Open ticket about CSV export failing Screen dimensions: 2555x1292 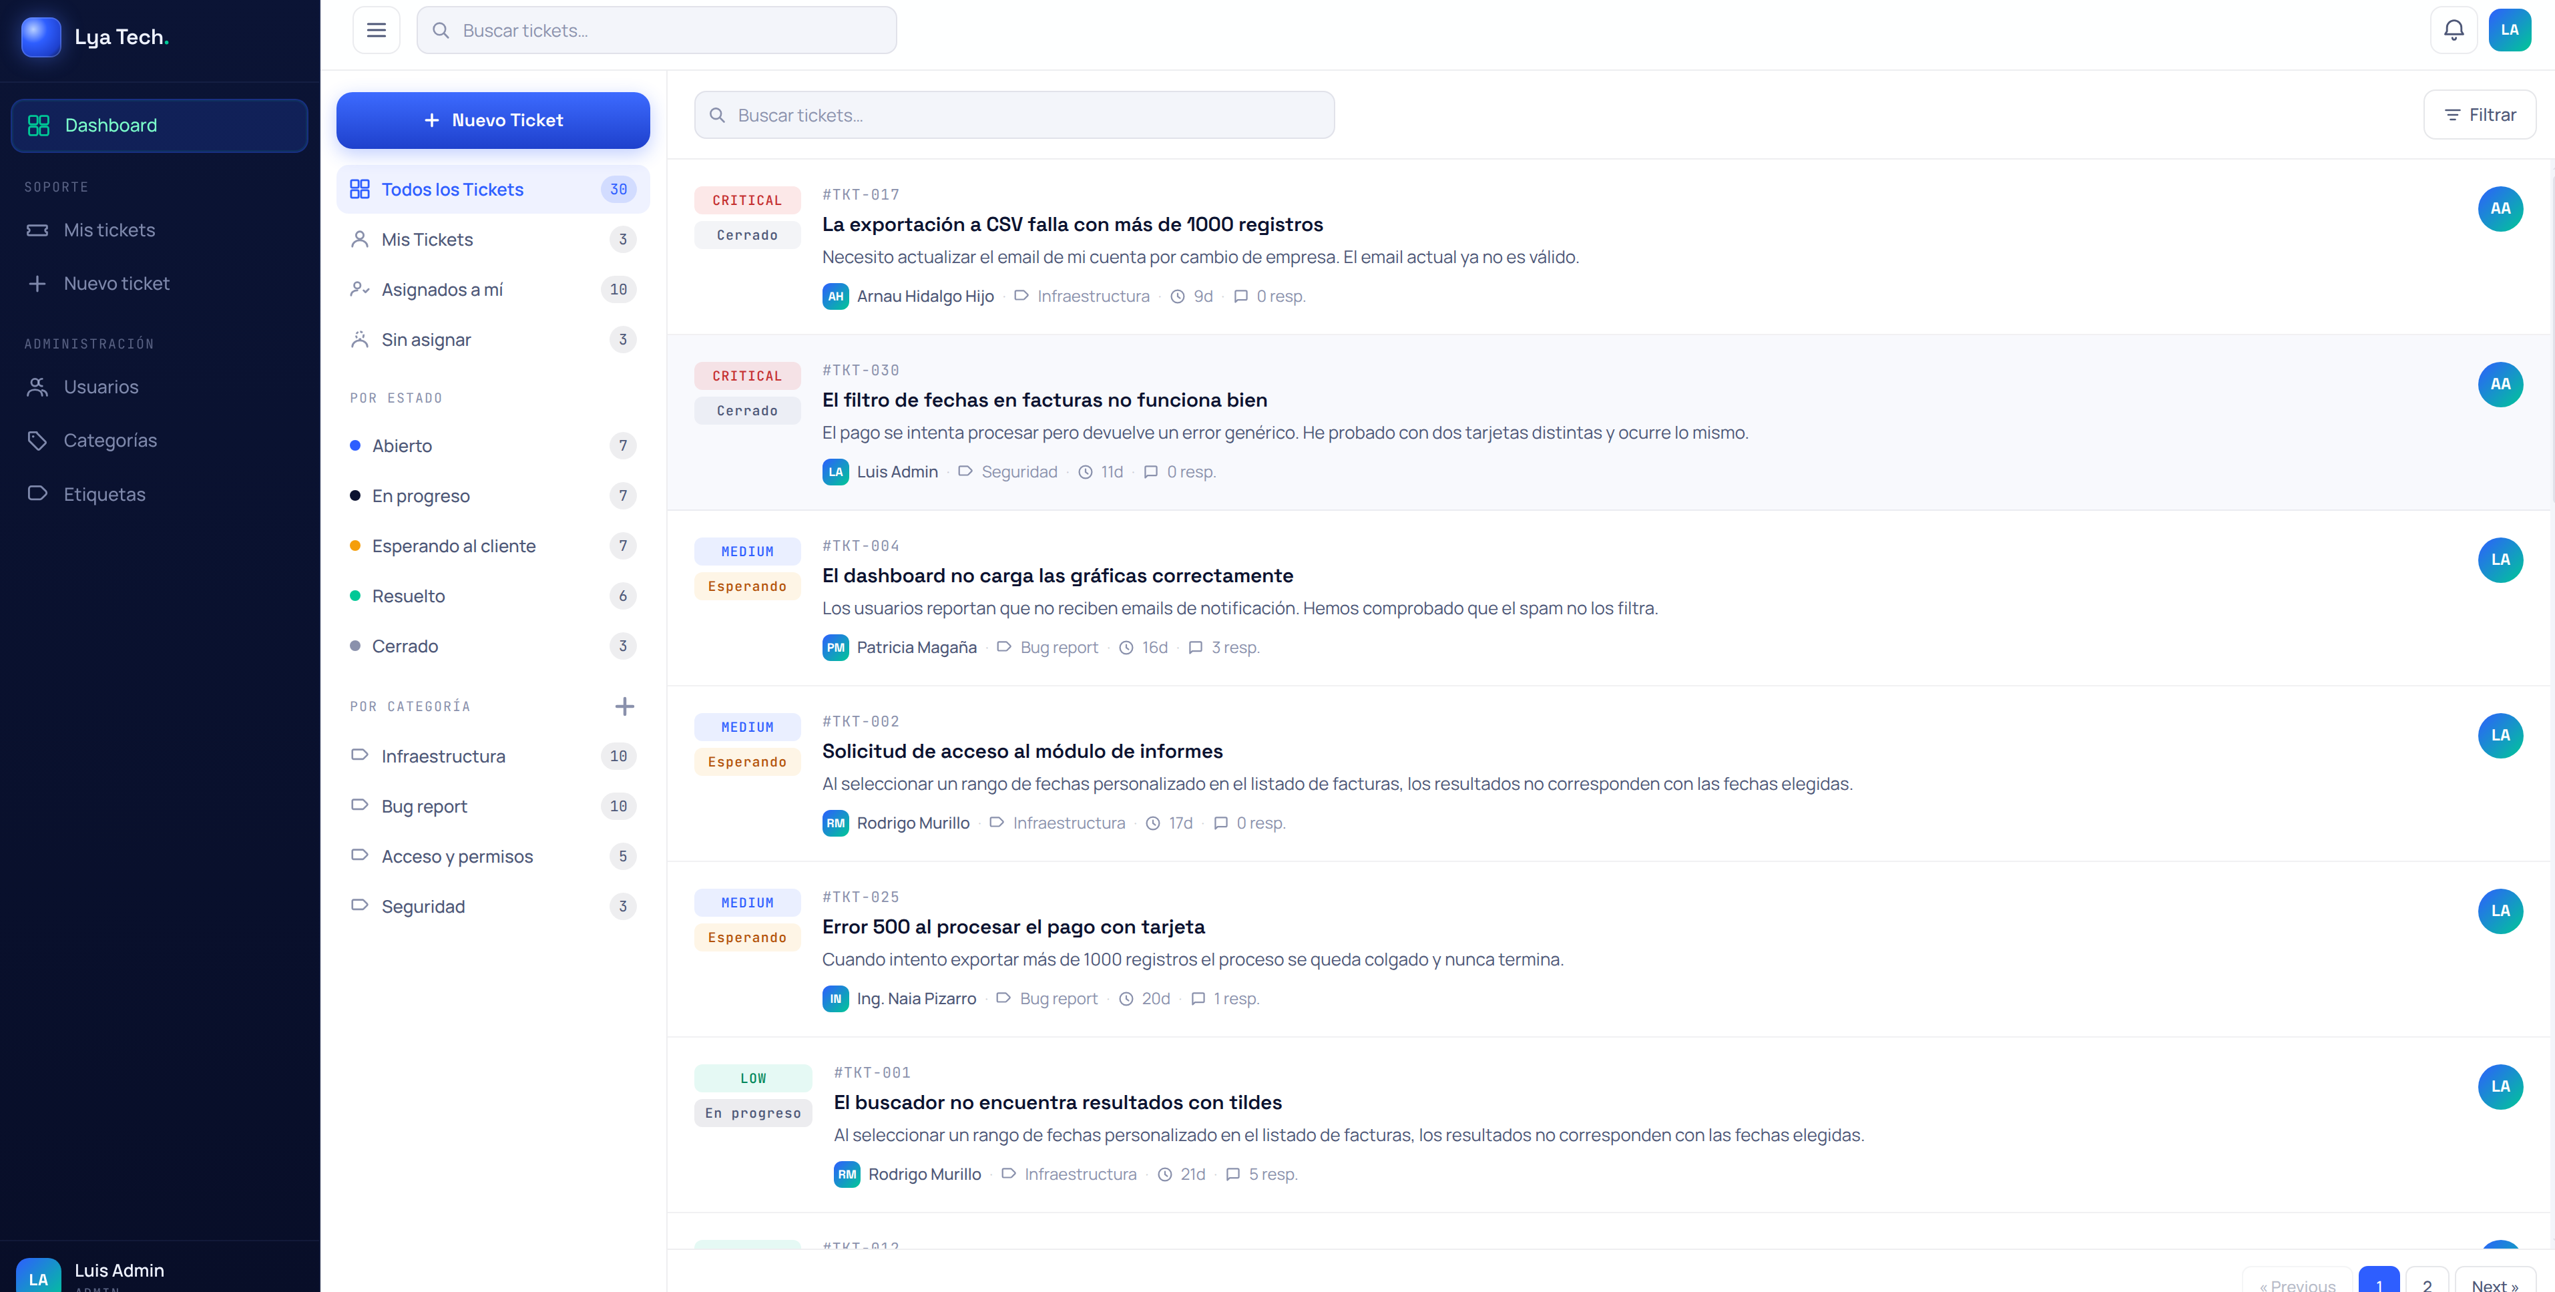[1072, 224]
